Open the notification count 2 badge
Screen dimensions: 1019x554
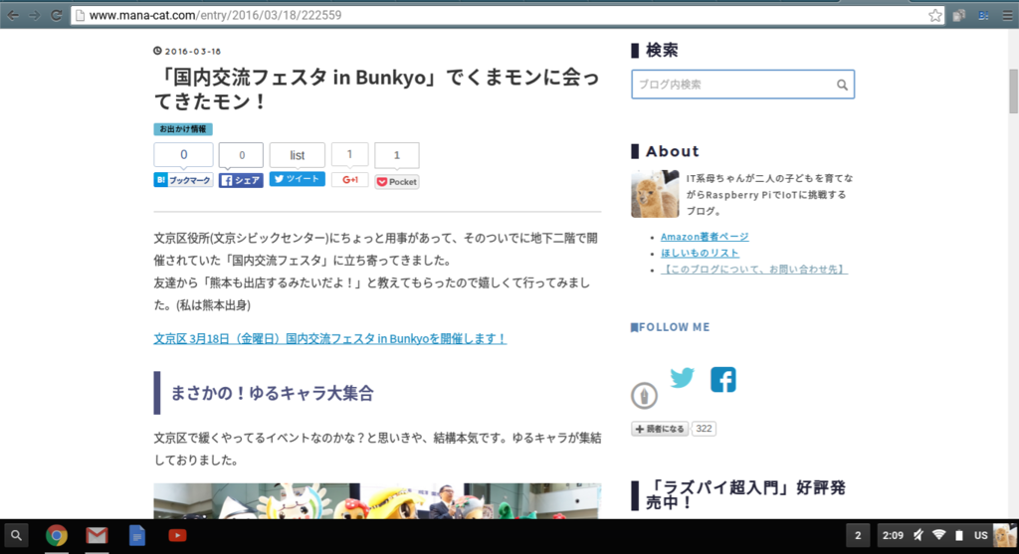point(858,536)
